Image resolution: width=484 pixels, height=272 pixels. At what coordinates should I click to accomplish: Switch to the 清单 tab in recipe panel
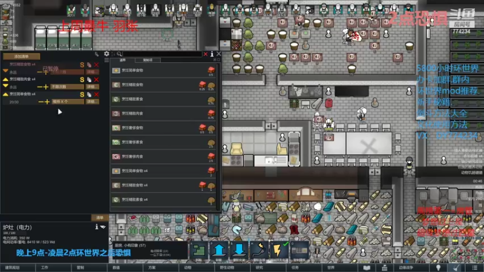tap(123, 60)
